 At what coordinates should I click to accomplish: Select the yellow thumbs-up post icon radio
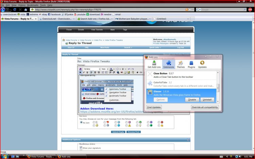coord(159,125)
